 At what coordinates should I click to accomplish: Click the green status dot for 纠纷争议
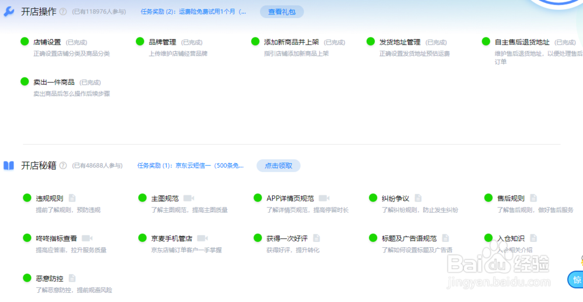(373, 198)
